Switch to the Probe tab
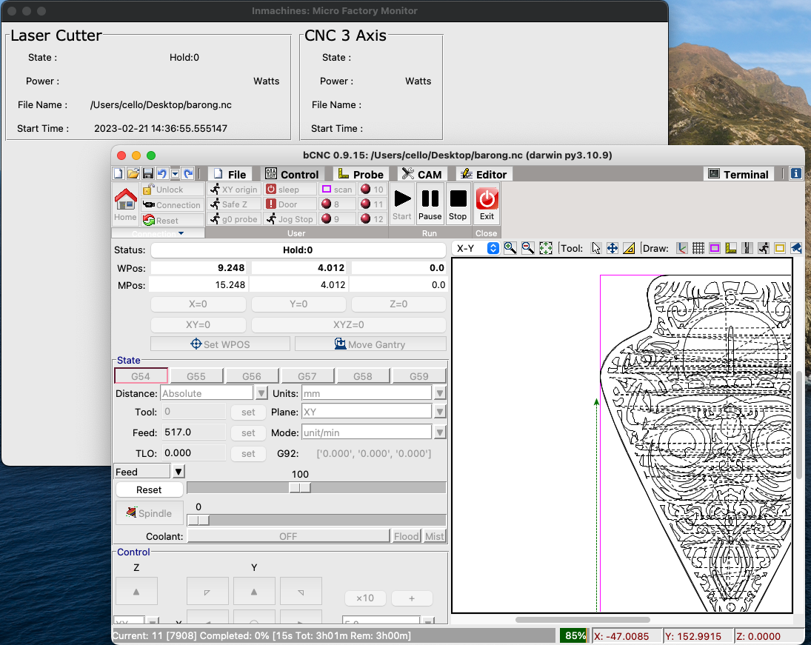 tap(360, 175)
